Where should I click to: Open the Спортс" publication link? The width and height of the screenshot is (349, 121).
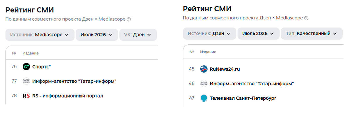(42, 67)
